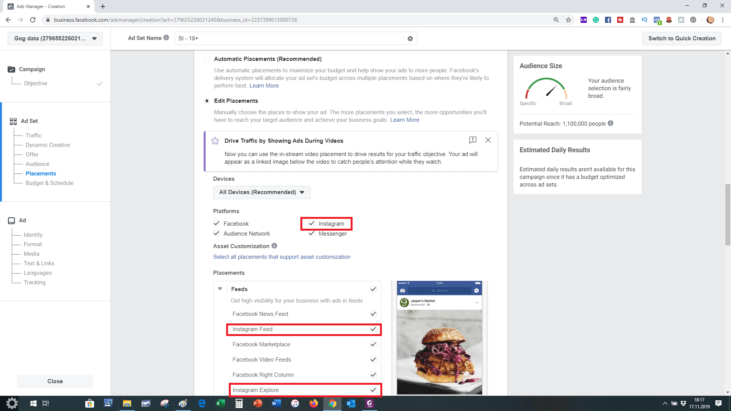Open Excel from the Windows taskbar

[220, 403]
